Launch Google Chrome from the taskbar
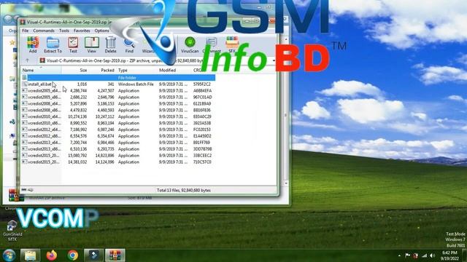 pos(73,255)
